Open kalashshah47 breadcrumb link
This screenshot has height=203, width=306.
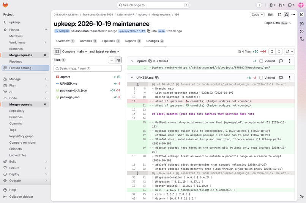(126, 15)
